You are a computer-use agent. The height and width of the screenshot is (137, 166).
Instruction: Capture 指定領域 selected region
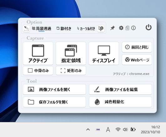coord(71,53)
